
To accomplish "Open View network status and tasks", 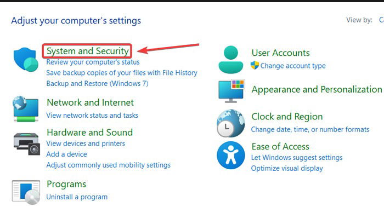I will (x=92, y=116).
